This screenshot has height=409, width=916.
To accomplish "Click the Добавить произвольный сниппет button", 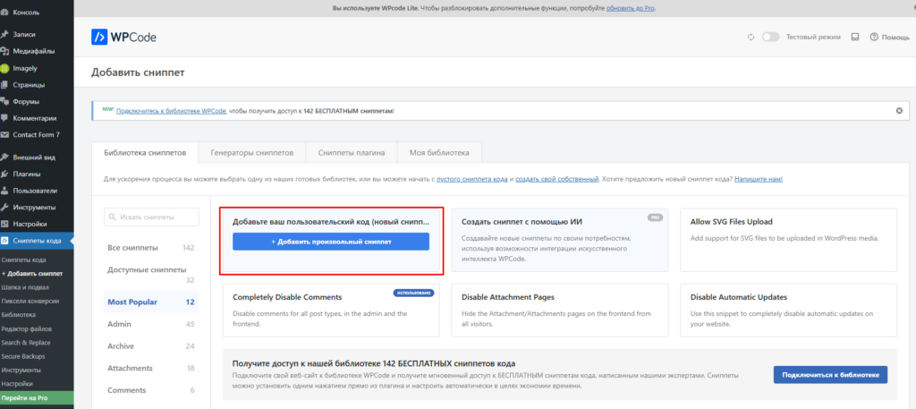I will pyautogui.click(x=331, y=242).
